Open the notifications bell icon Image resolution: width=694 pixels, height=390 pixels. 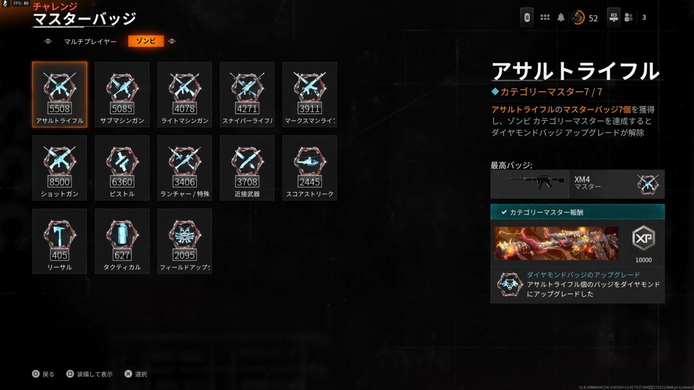click(561, 18)
